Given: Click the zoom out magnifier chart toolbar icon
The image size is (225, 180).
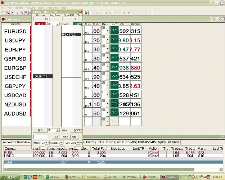Looking at the screenshot, I should click(120, 13).
